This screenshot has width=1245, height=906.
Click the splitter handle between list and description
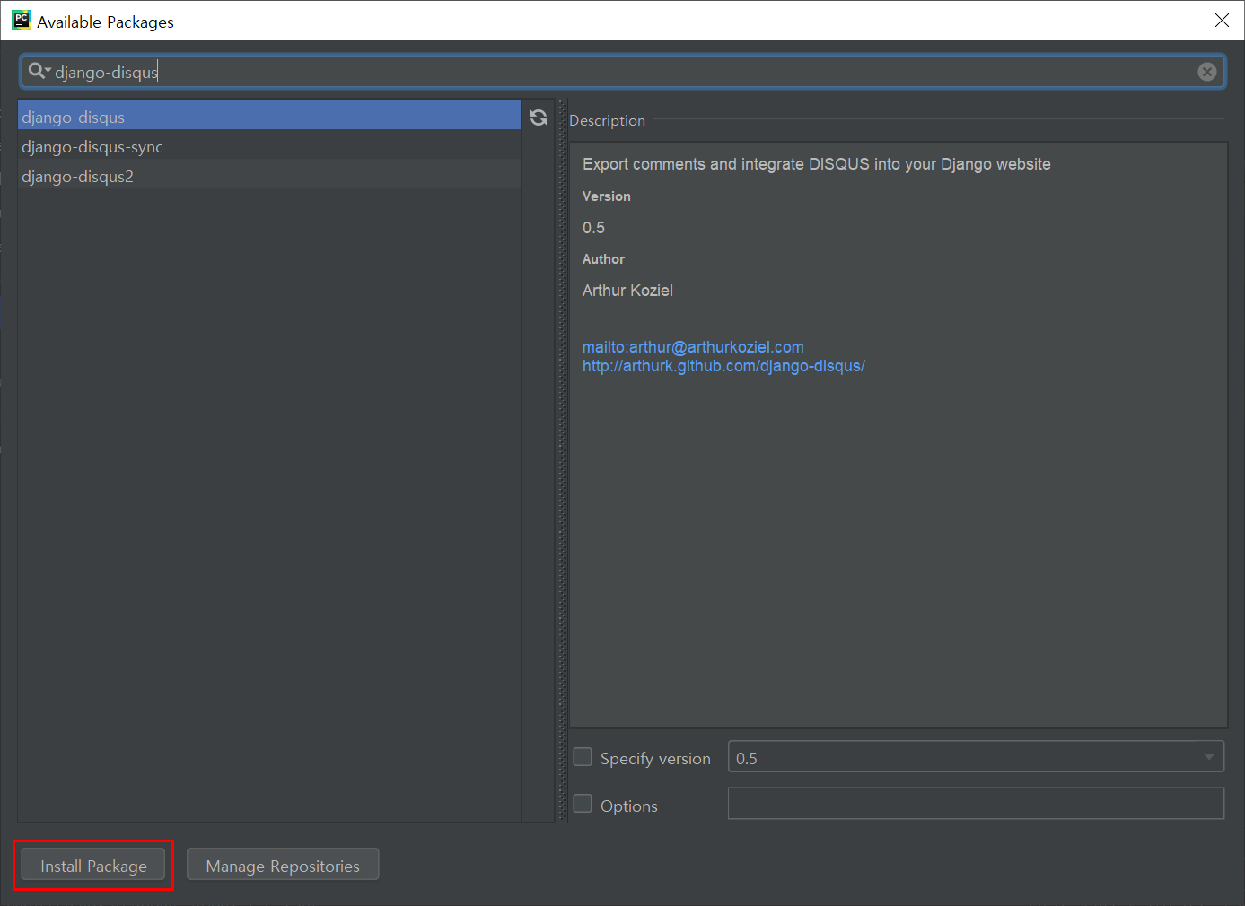click(x=562, y=460)
